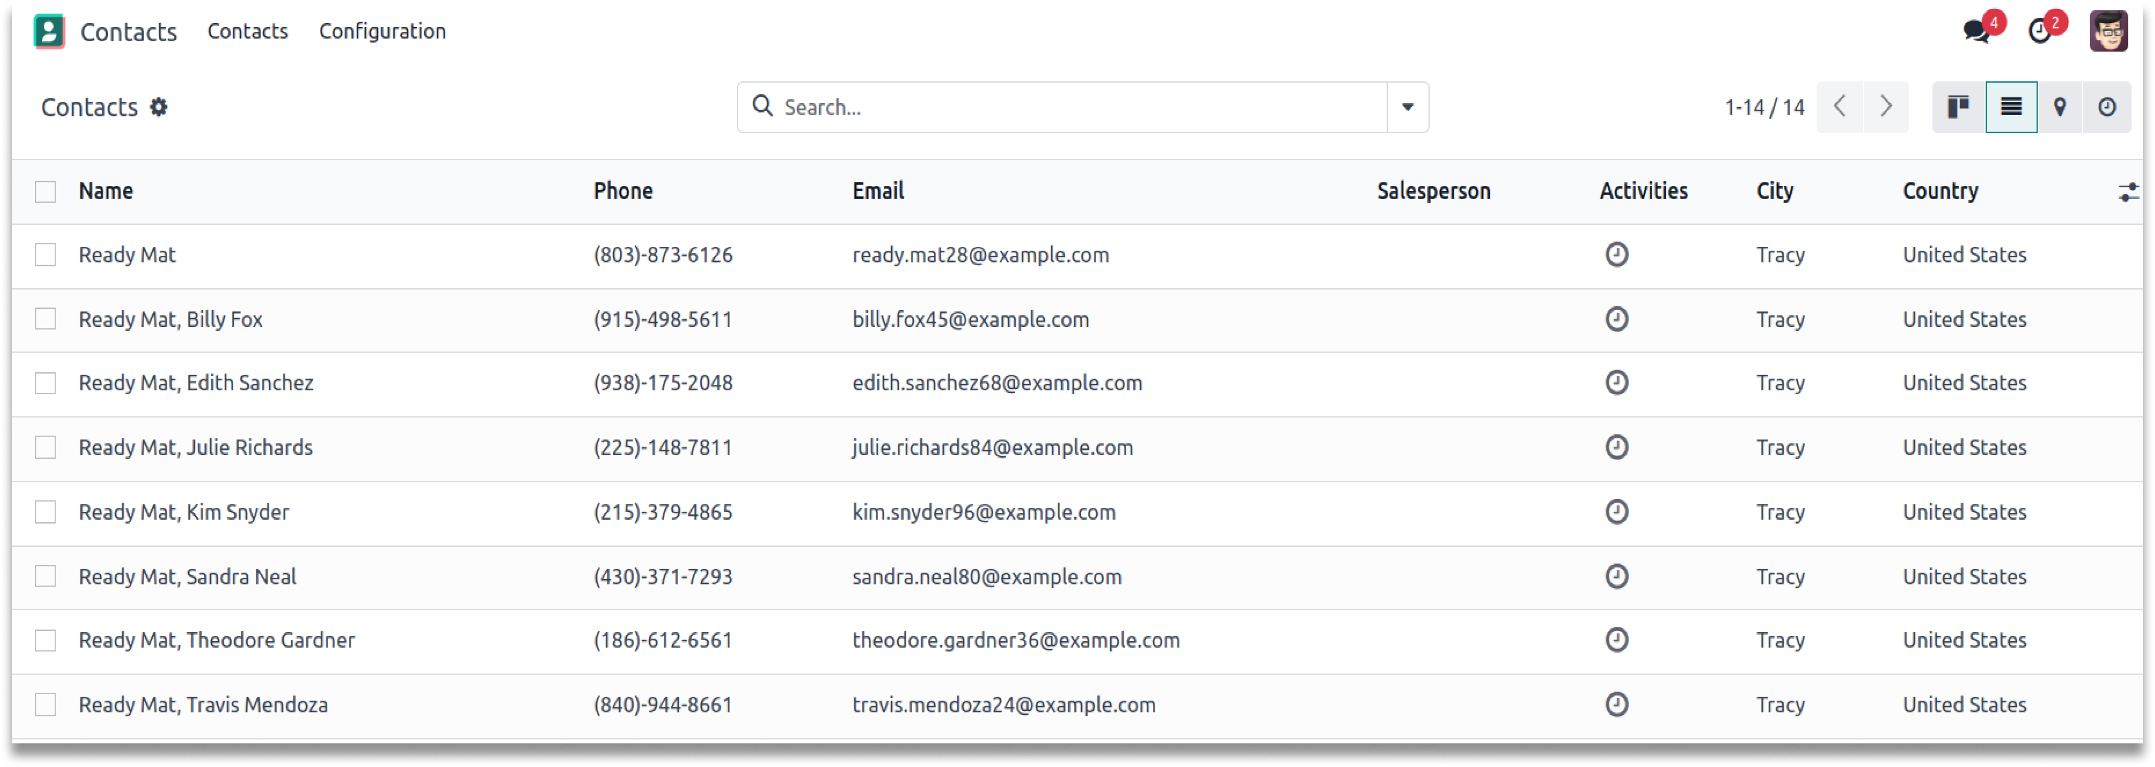
Task: Sort by Phone column header
Action: (x=623, y=191)
